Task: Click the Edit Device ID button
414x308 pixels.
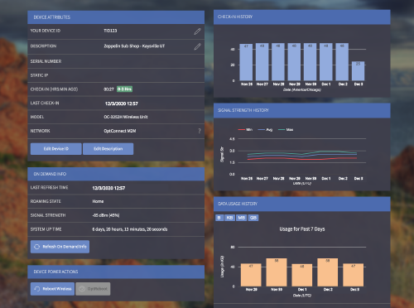Action: 56,149
